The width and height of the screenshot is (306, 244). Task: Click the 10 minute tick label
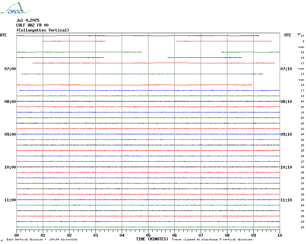[x=280, y=235]
